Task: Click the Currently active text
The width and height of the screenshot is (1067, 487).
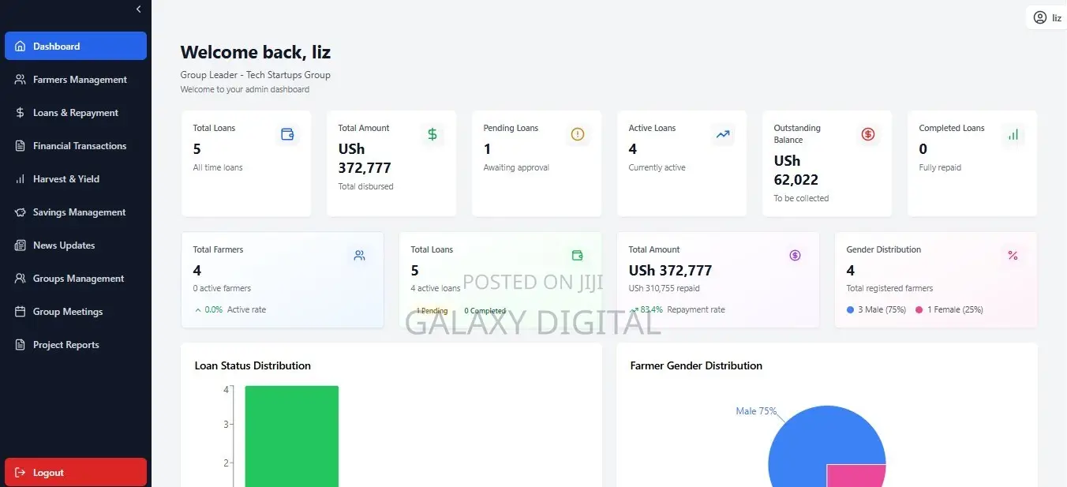Action: click(657, 167)
